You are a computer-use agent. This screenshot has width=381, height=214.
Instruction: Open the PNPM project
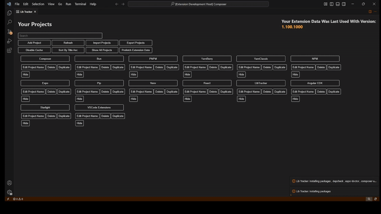[153, 58]
